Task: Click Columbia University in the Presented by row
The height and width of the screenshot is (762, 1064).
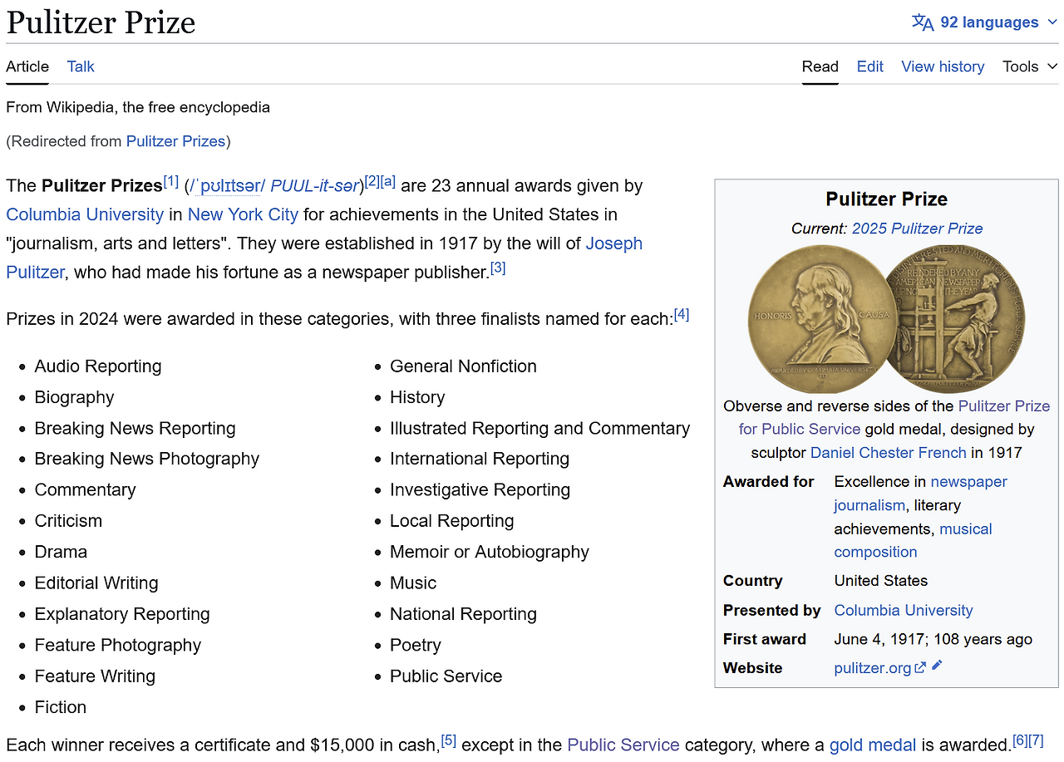Action: (x=904, y=611)
